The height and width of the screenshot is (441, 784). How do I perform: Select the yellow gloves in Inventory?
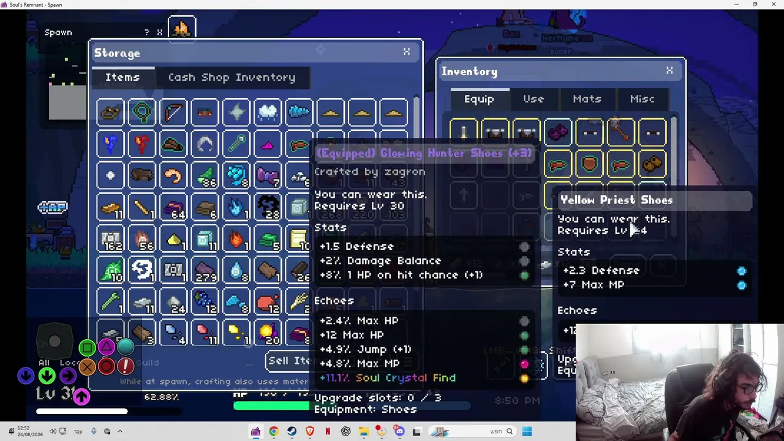click(652, 164)
